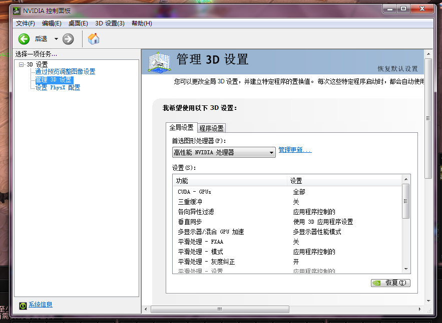
Task: Click the NVIDIA logo in title bar
Action: pos(17,11)
